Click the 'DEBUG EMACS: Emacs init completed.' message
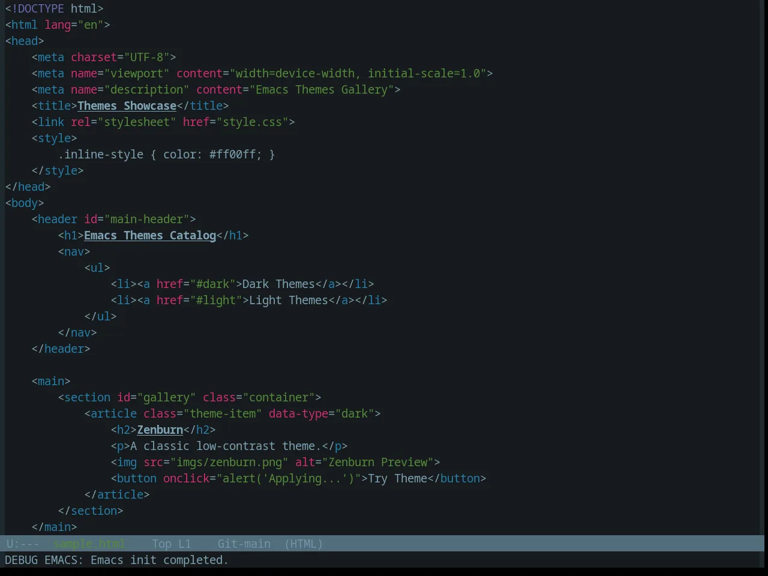Image resolution: width=768 pixels, height=576 pixels. point(116,560)
